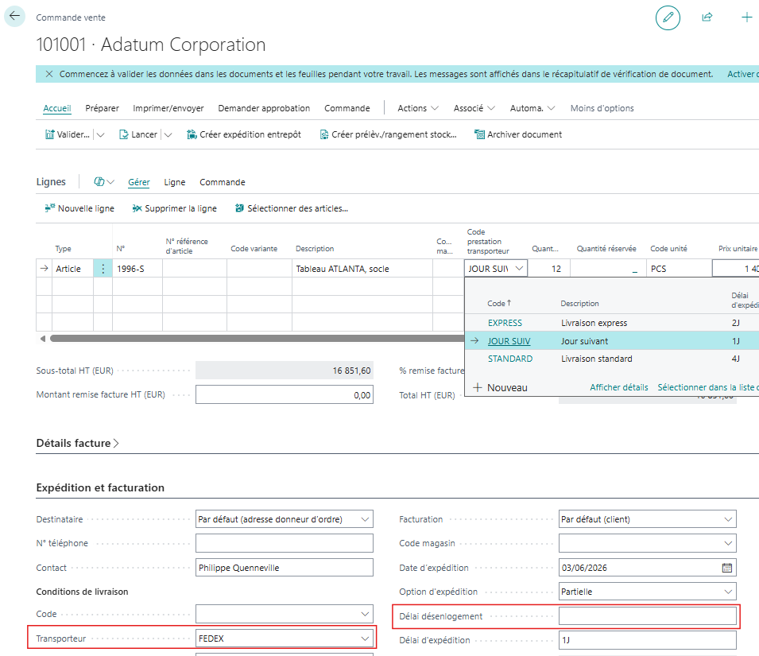Click Moins d'options
Screen dimensions: 759x656
click(x=602, y=108)
